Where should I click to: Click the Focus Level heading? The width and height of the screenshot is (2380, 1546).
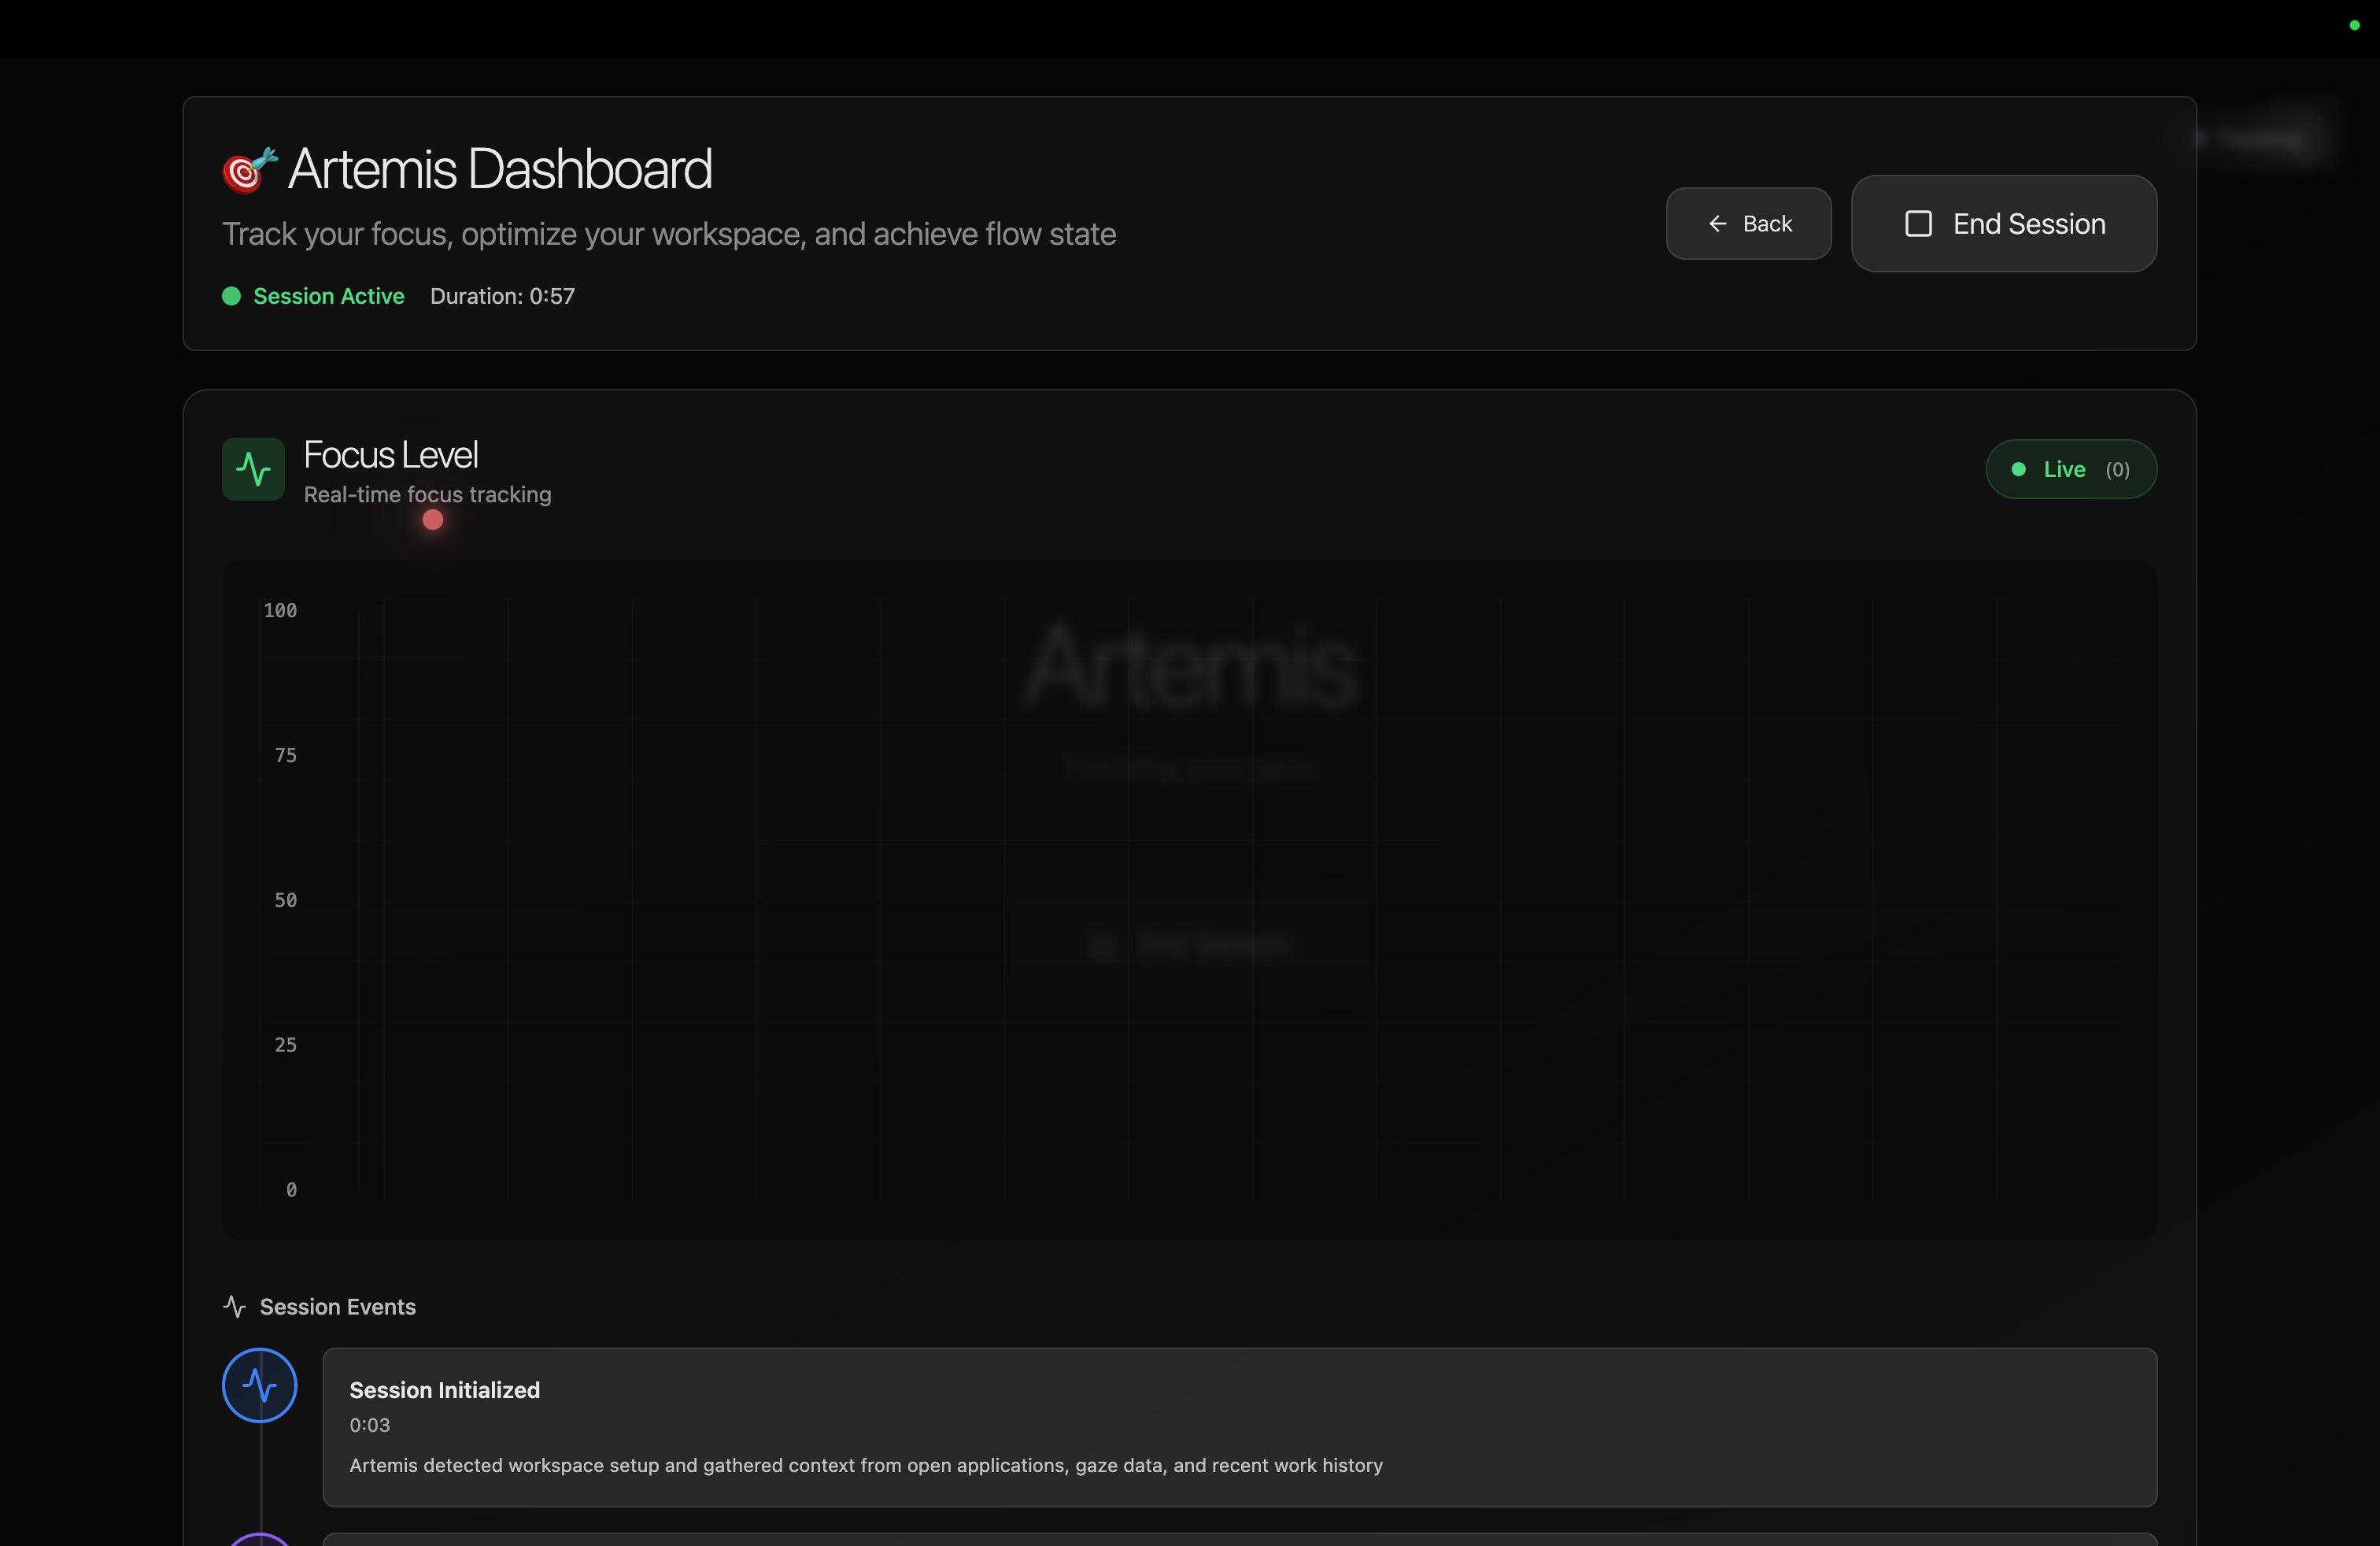coord(390,455)
